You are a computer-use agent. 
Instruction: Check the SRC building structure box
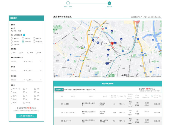tap(11, 53)
